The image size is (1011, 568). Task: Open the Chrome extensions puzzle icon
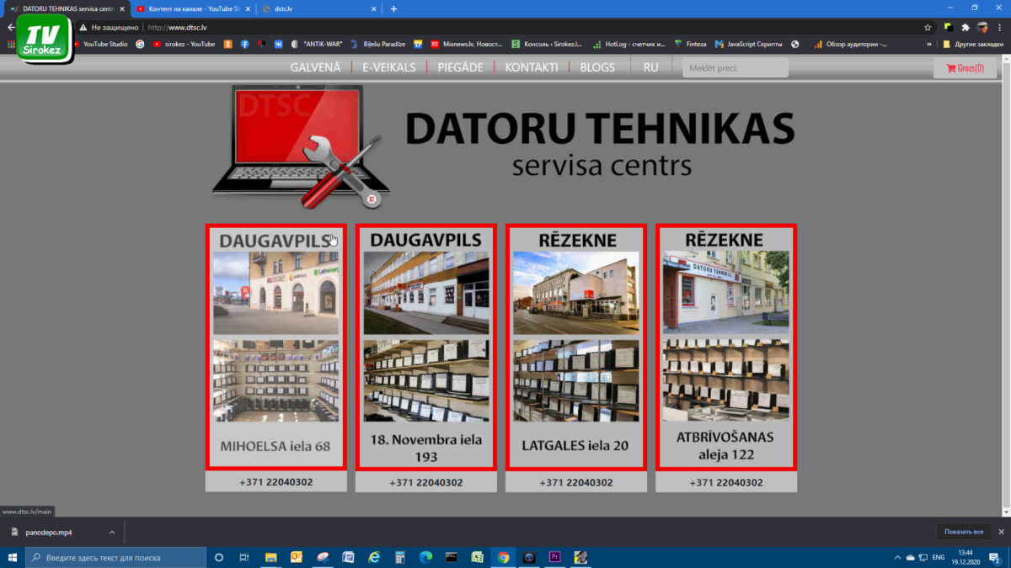coord(966,27)
